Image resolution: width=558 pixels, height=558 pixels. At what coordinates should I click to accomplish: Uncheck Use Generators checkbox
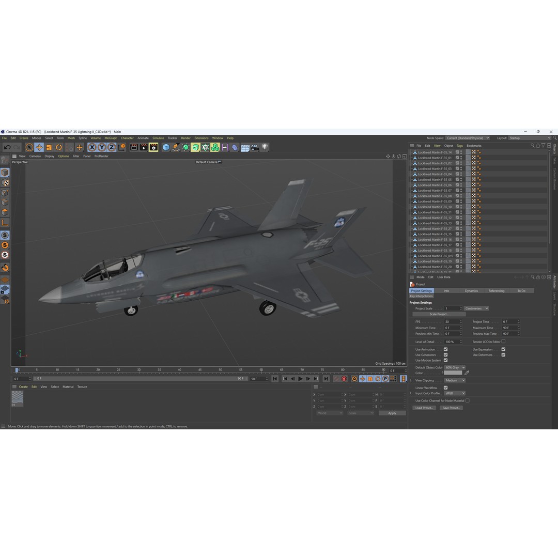tap(445, 355)
